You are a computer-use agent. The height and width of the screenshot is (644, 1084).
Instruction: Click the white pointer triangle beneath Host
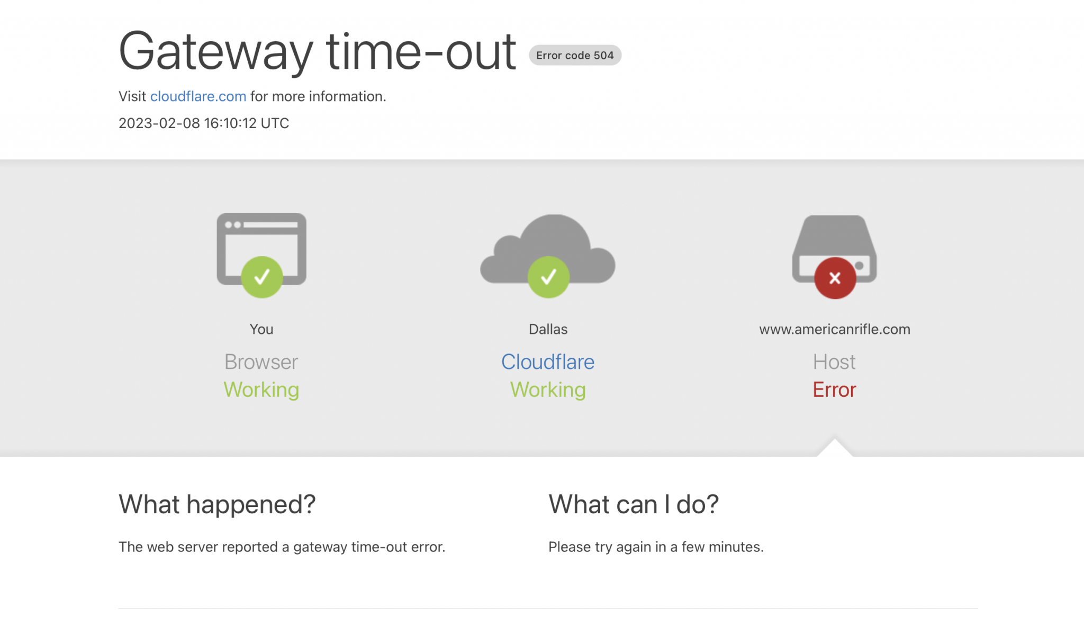click(835, 448)
